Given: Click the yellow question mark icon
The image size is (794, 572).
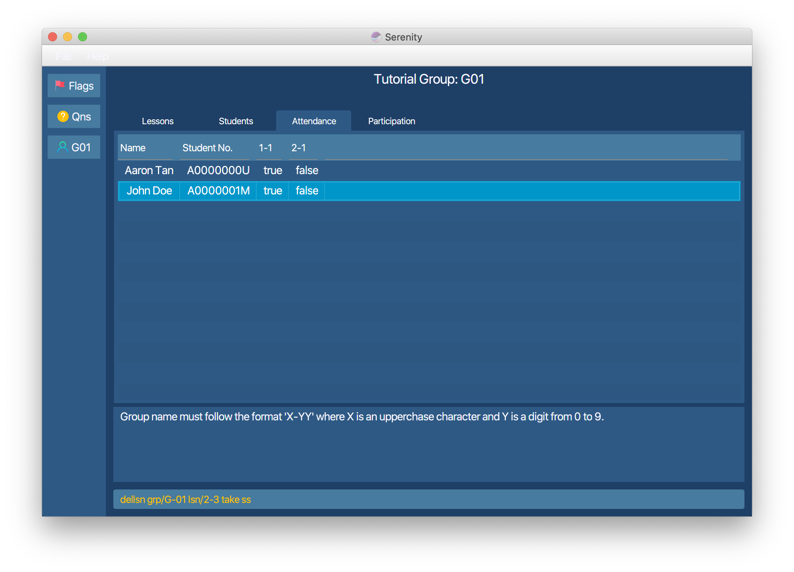Looking at the screenshot, I should [x=63, y=116].
